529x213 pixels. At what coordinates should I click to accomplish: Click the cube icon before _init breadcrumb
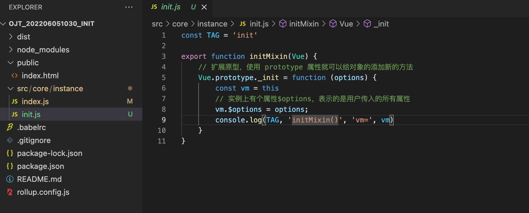click(x=367, y=24)
